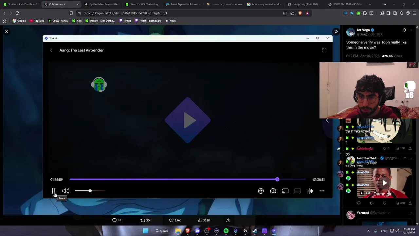Screen dimensions: 419x236
Task: Bookmark this page in address bar
Action: pyautogui.click(x=71, y=13)
